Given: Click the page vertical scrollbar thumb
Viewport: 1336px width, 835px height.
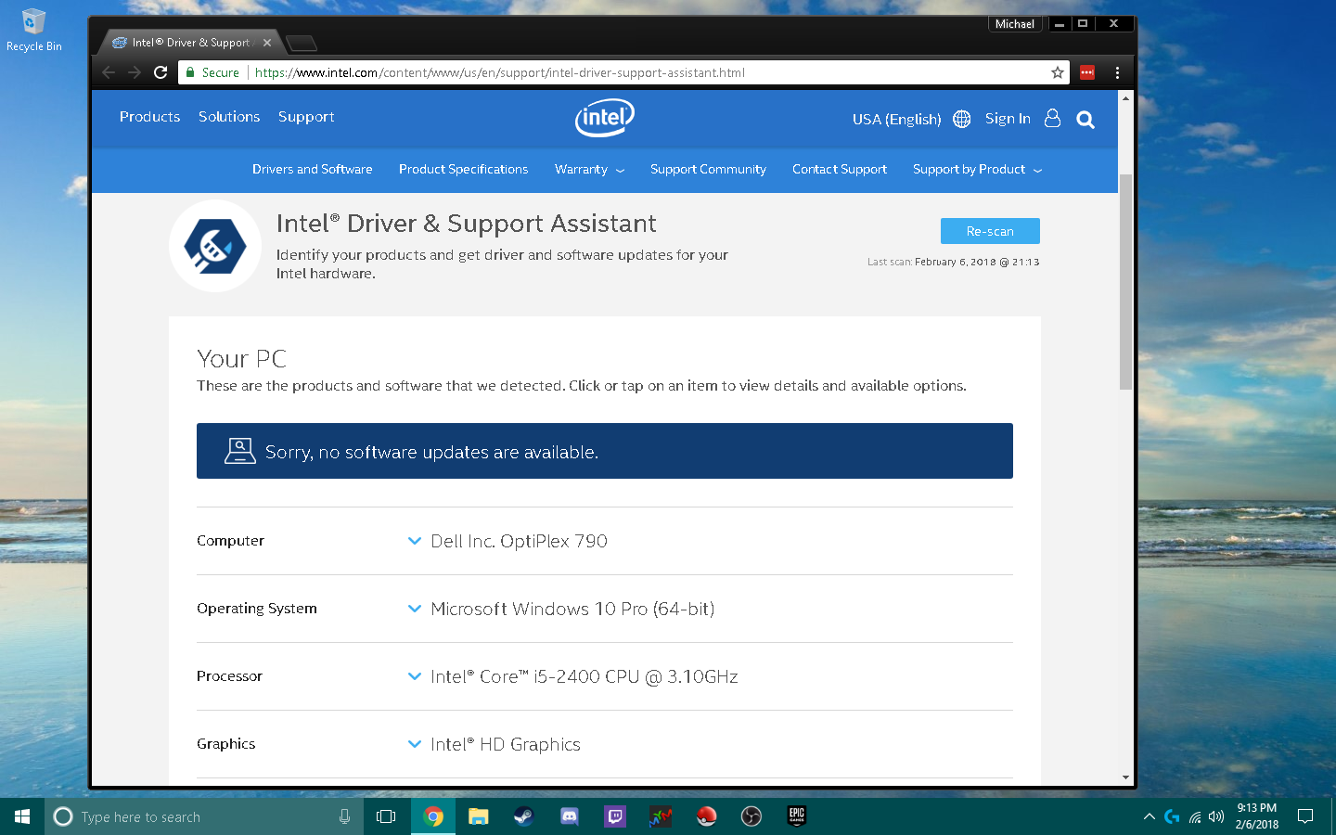Looking at the screenshot, I should tap(1125, 282).
